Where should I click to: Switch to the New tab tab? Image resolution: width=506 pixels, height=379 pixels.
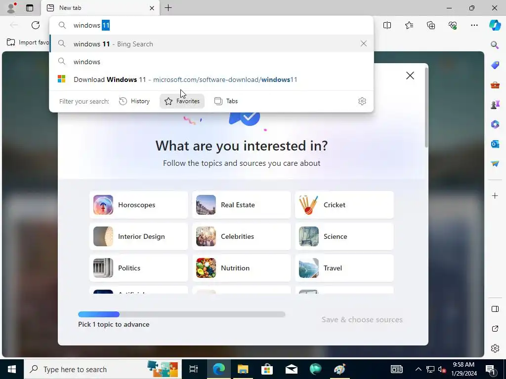(100, 8)
